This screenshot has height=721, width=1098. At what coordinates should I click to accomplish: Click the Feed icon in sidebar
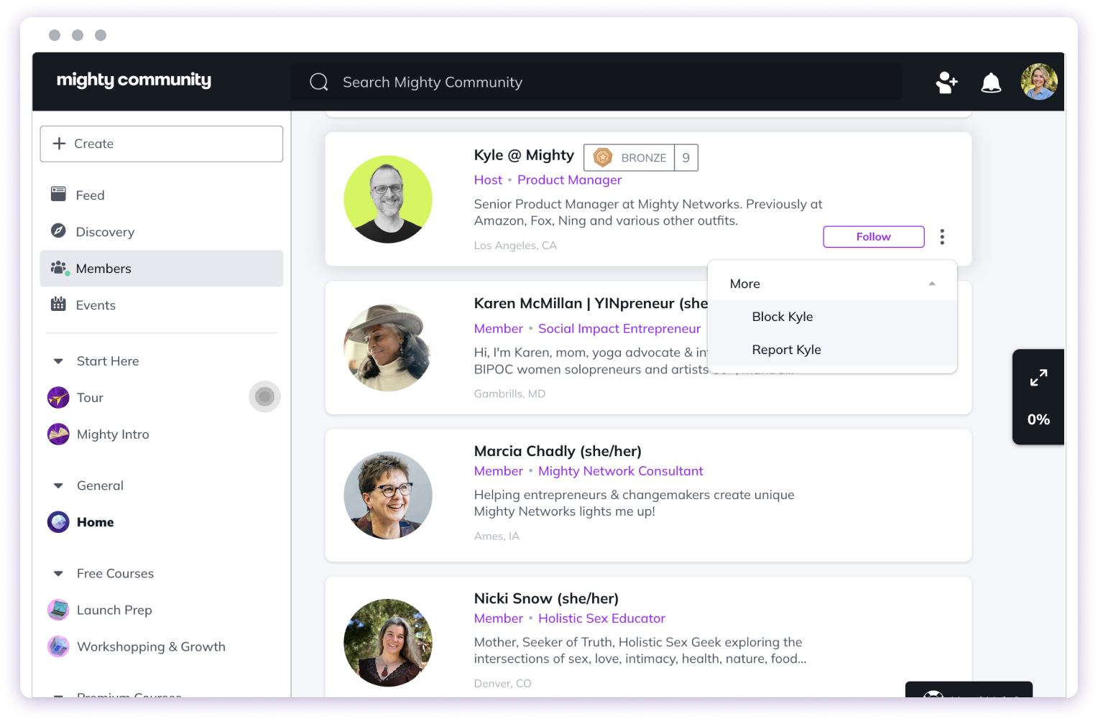tap(58, 194)
